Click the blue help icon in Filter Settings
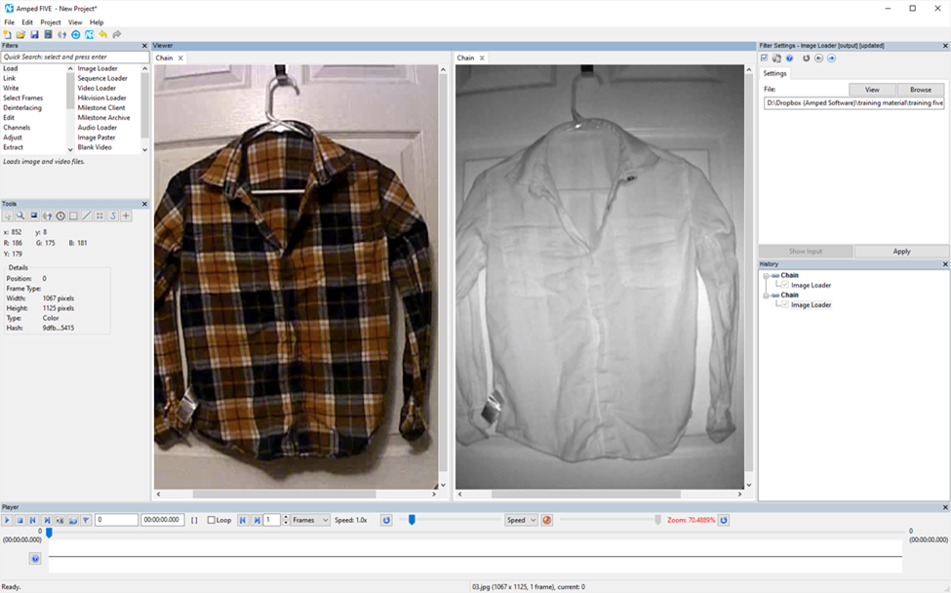Screen dimensions: 951x593 point(789,59)
